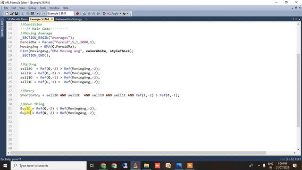
Task: Open the Apply dropdown arrow
Action: coord(120,14)
